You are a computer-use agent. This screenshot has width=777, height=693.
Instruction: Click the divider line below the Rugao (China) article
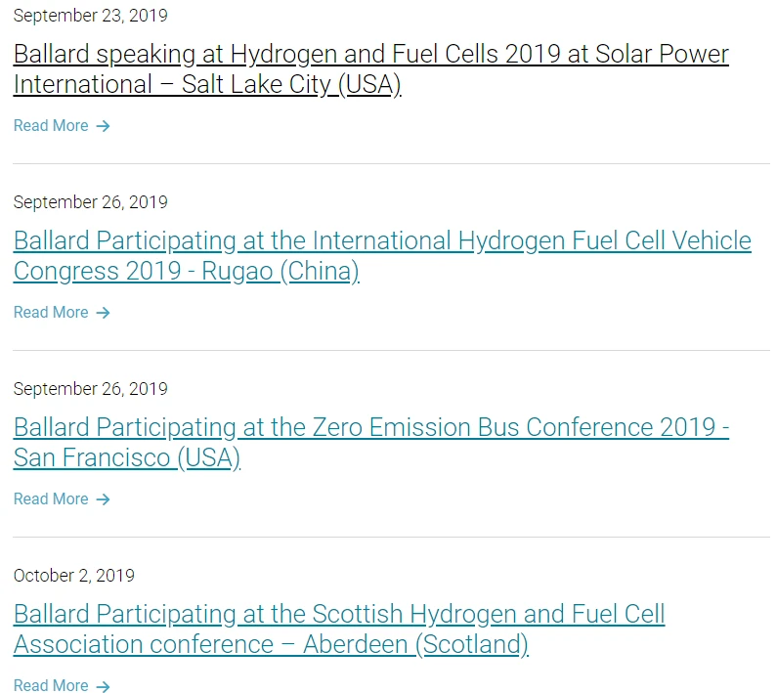click(391, 350)
